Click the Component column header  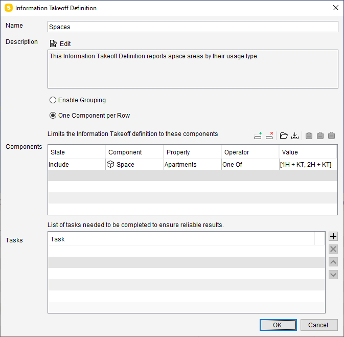pyautogui.click(x=134, y=152)
